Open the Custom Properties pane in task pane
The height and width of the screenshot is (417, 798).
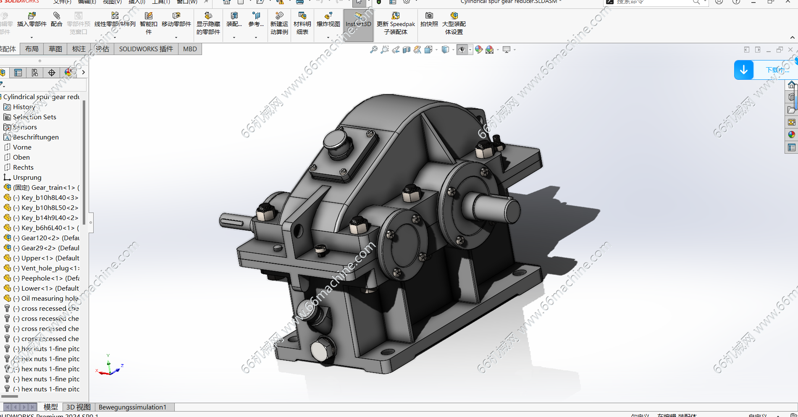tap(792, 147)
